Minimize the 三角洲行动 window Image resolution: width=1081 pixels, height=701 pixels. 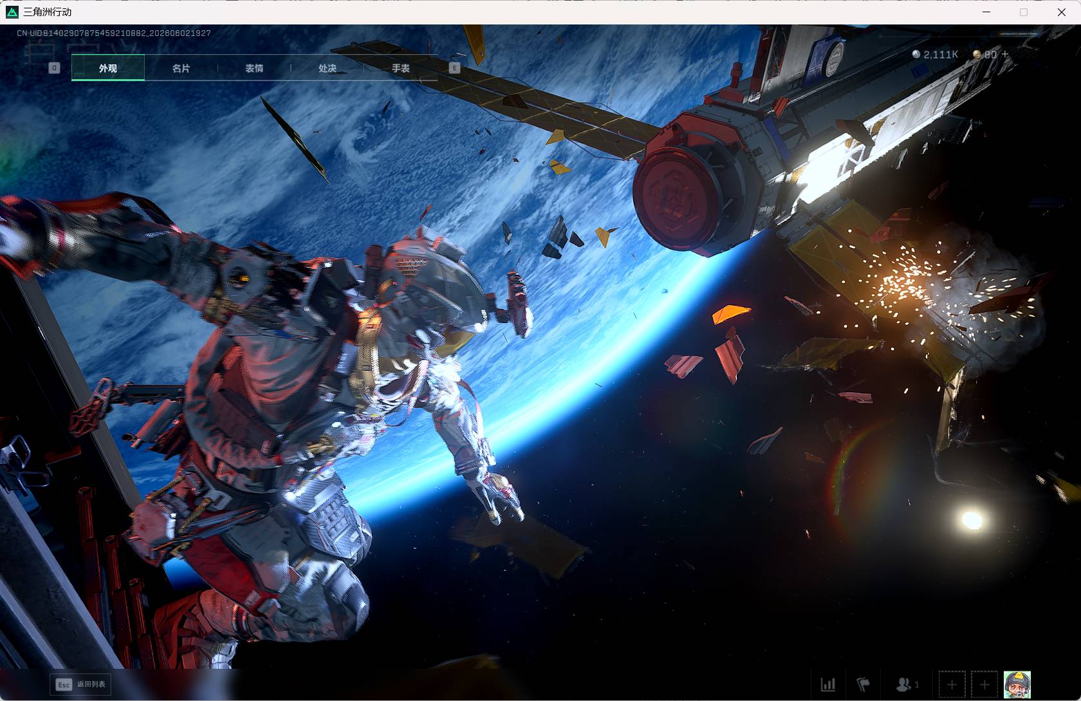coord(986,12)
